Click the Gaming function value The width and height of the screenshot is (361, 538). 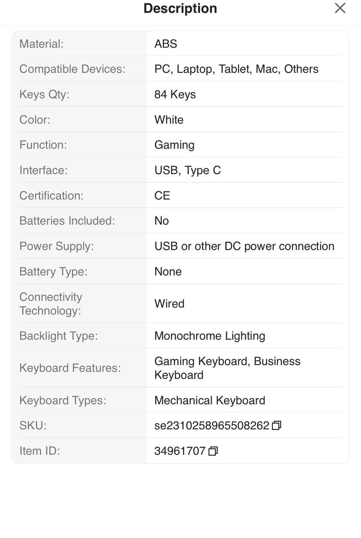point(174,145)
